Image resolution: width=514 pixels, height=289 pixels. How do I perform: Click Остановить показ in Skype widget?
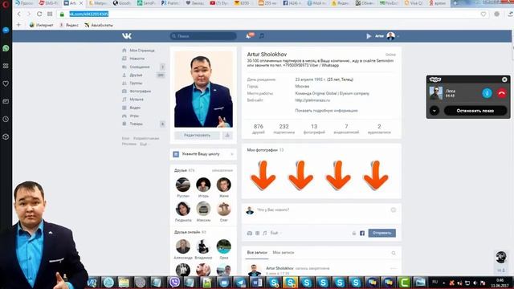coord(475,111)
